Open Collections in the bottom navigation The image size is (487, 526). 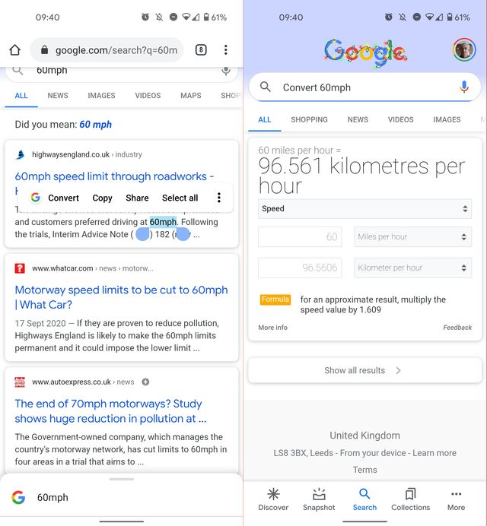pos(410,499)
